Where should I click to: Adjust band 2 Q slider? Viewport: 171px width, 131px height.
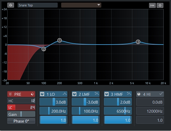click(85, 120)
